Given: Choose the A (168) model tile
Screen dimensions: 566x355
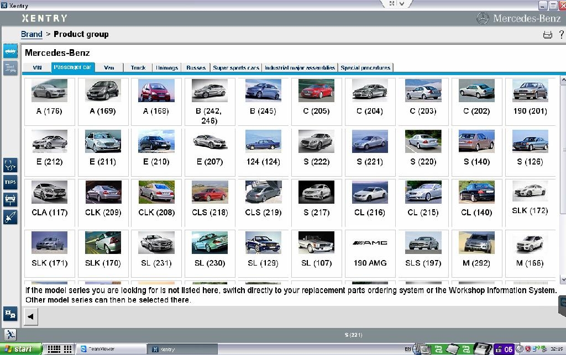Looking at the screenshot, I should point(156,102).
